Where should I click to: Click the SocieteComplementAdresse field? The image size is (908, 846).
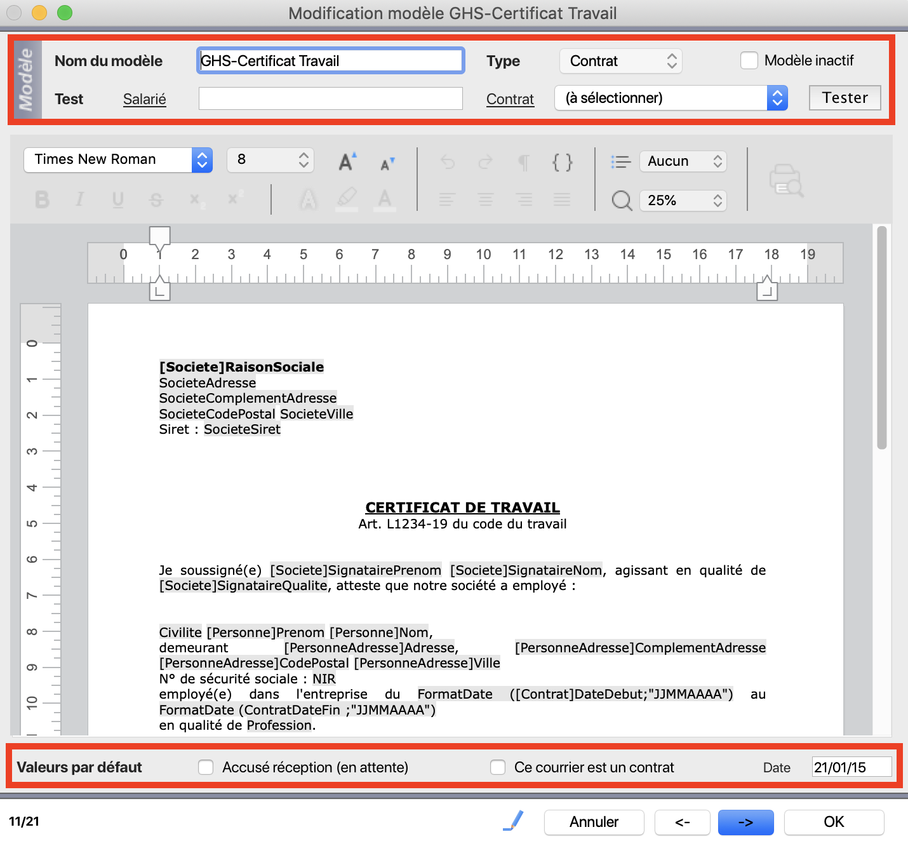(x=248, y=398)
